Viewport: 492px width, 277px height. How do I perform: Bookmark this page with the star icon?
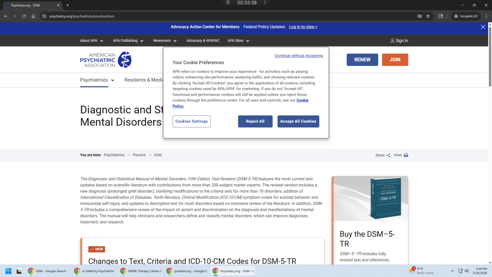click(x=428, y=16)
